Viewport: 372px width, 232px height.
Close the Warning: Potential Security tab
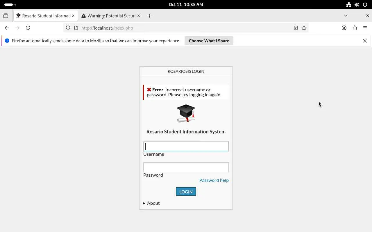pyautogui.click(x=139, y=16)
